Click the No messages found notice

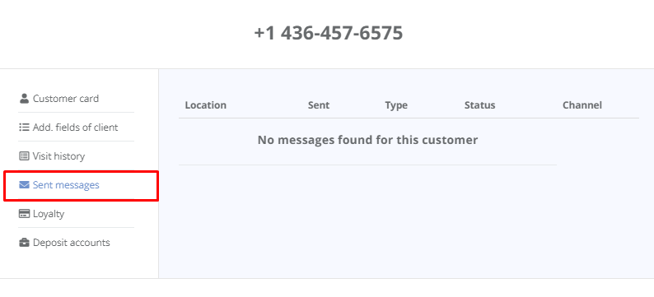[x=367, y=140]
